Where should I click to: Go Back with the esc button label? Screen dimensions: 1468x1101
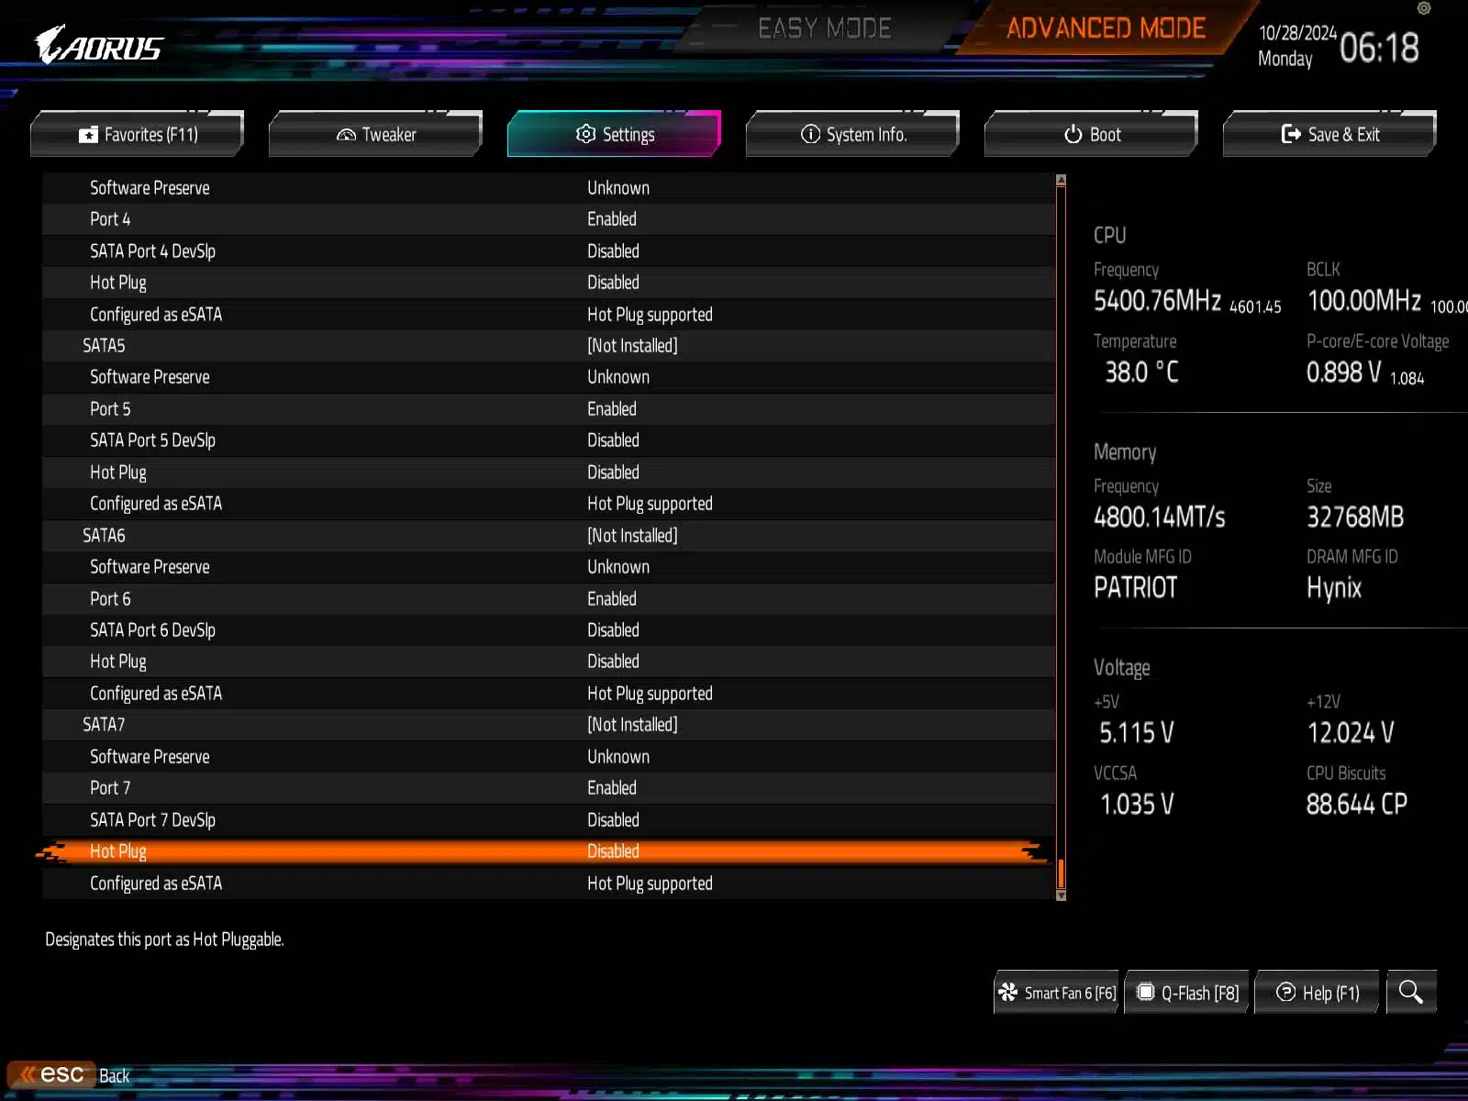tap(114, 1075)
